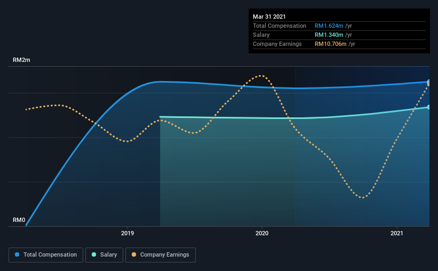Click the 2020 x-axis label
Viewport: 438px width, 271px height.
(x=262, y=233)
